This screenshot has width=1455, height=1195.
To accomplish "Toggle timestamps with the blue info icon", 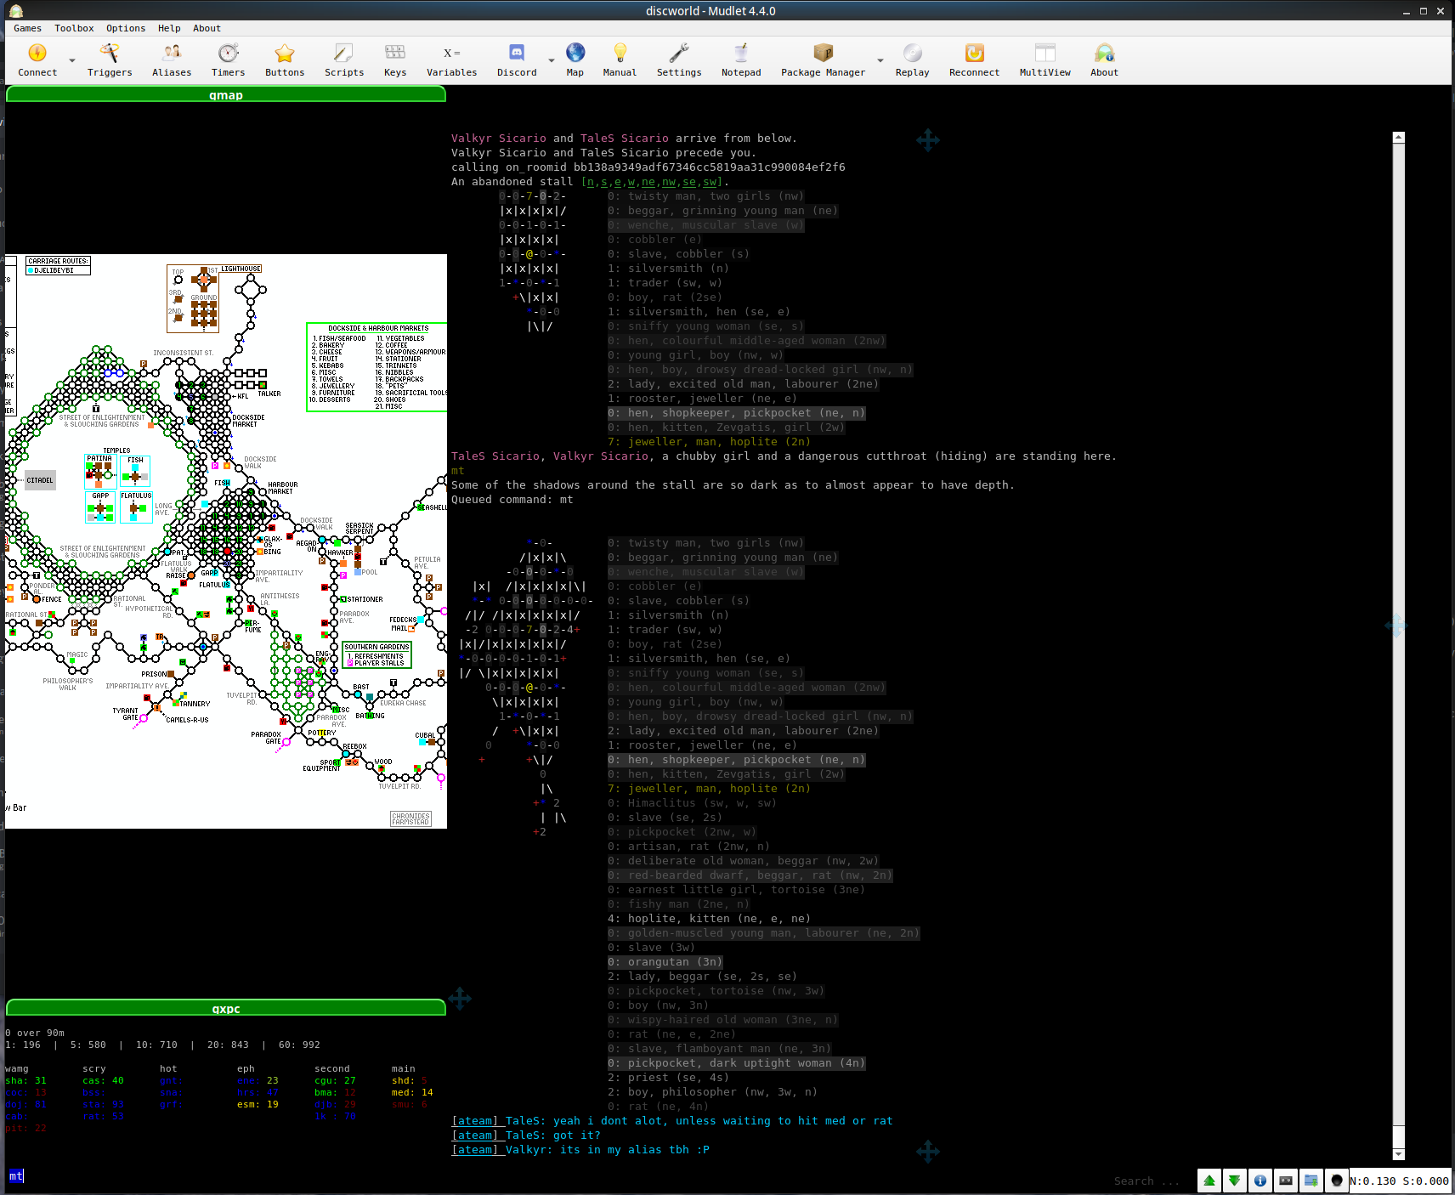I will coord(1260,1181).
